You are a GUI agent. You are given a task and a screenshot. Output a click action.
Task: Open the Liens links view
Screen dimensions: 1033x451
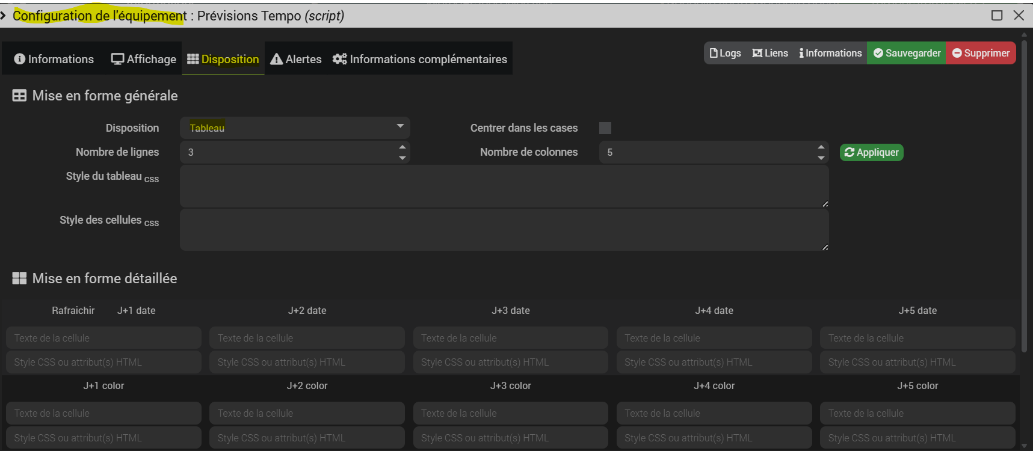(770, 53)
